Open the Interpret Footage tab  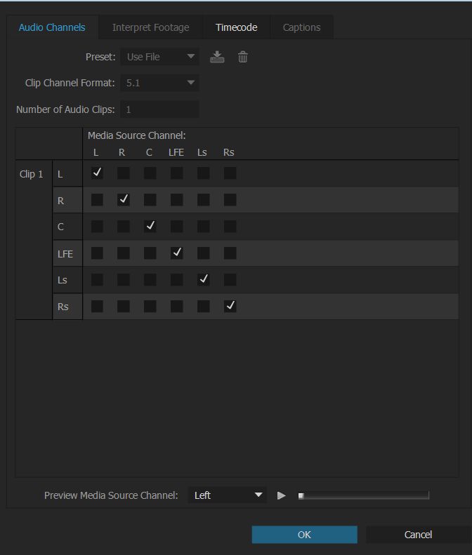tap(150, 27)
